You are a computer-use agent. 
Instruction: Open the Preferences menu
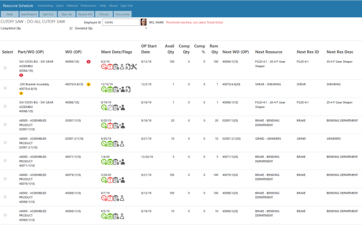[88, 6]
